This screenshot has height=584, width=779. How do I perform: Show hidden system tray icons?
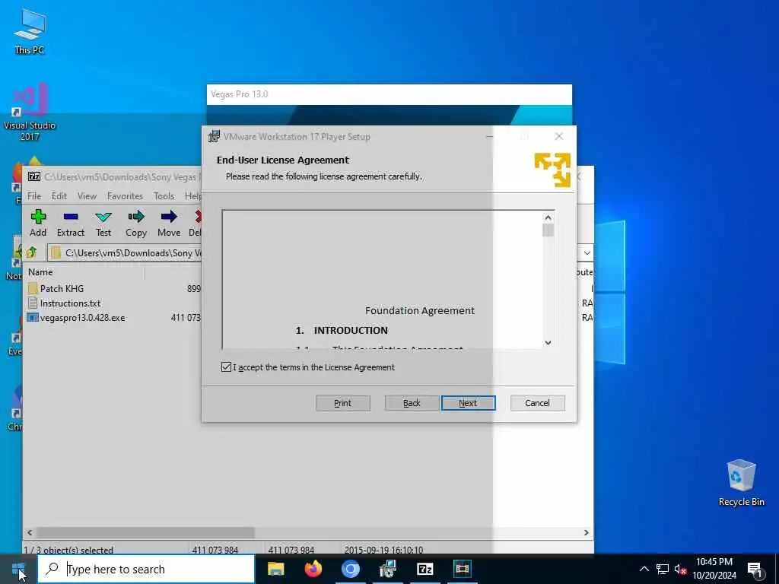point(644,569)
